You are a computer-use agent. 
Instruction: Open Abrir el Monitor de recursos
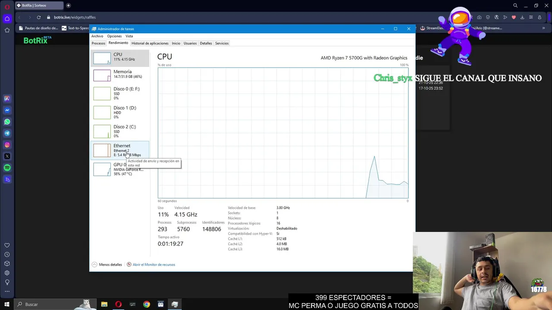click(x=151, y=264)
